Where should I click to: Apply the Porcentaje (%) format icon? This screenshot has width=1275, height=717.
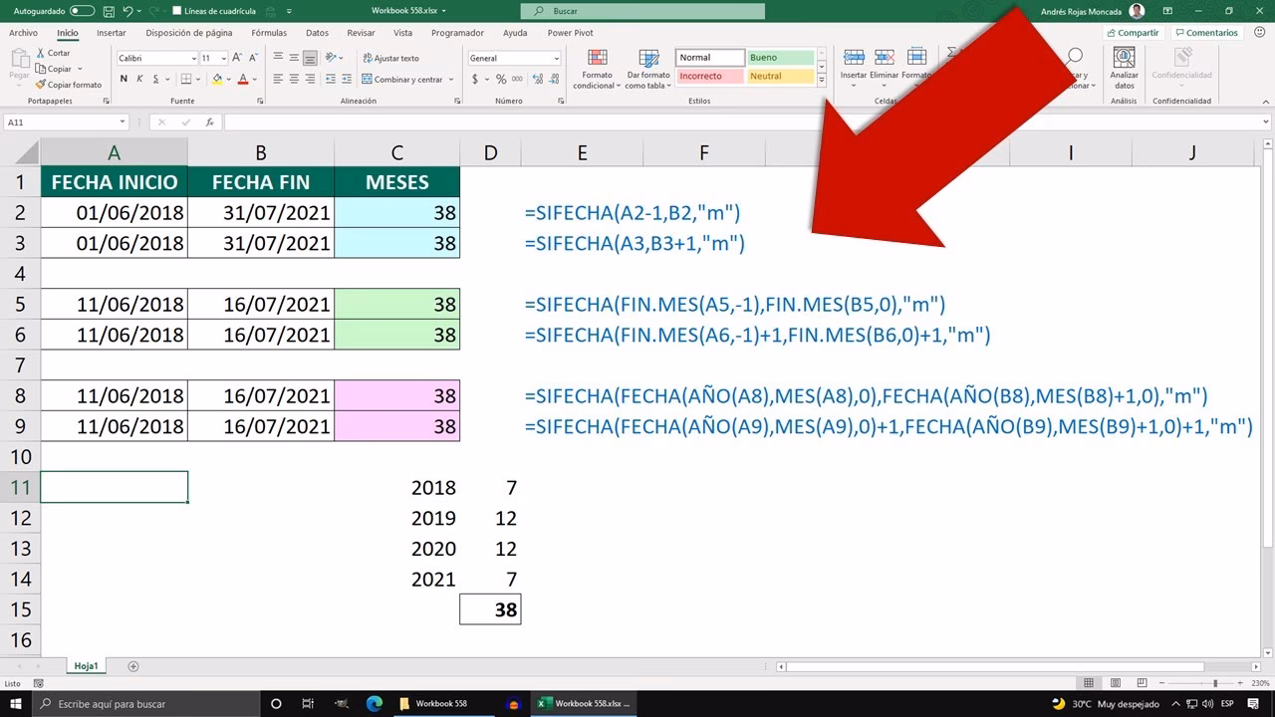coord(500,79)
